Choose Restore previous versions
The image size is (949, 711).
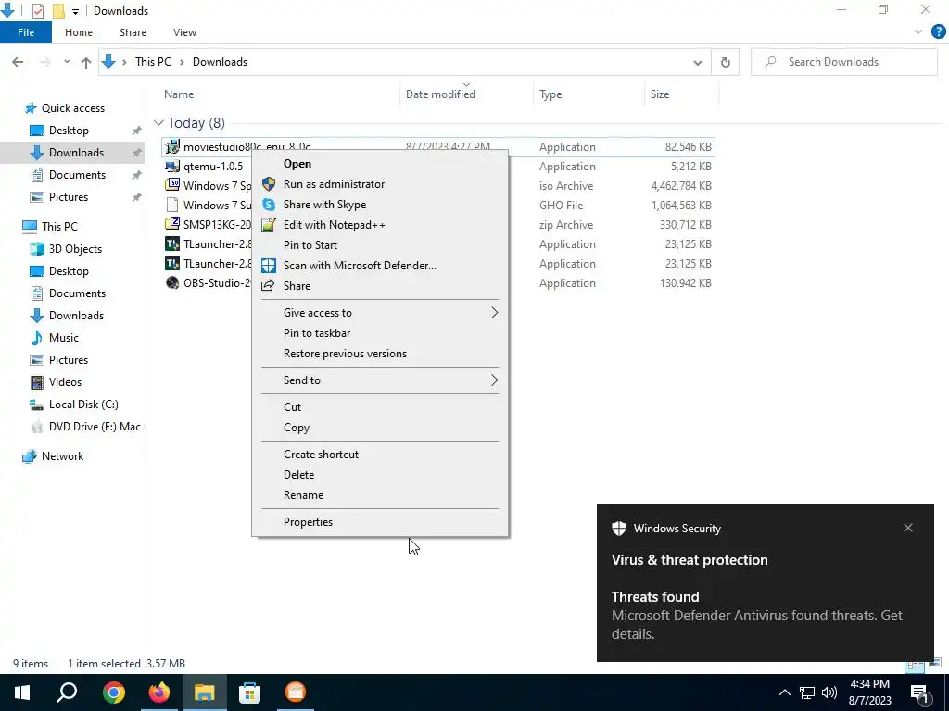(x=380, y=354)
